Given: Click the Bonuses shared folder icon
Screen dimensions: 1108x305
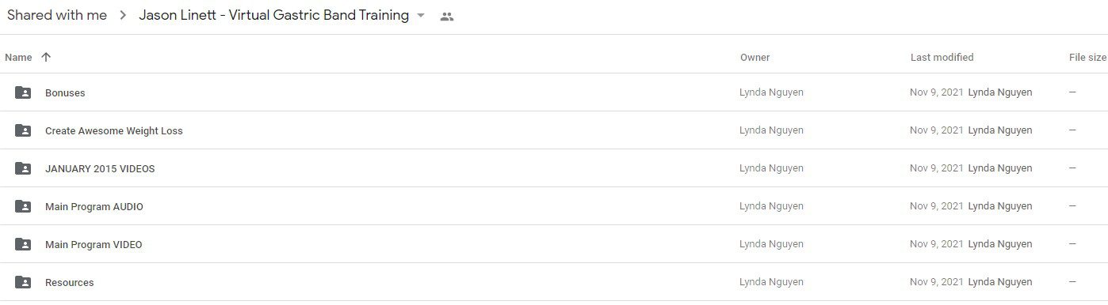Looking at the screenshot, I should click(23, 92).
